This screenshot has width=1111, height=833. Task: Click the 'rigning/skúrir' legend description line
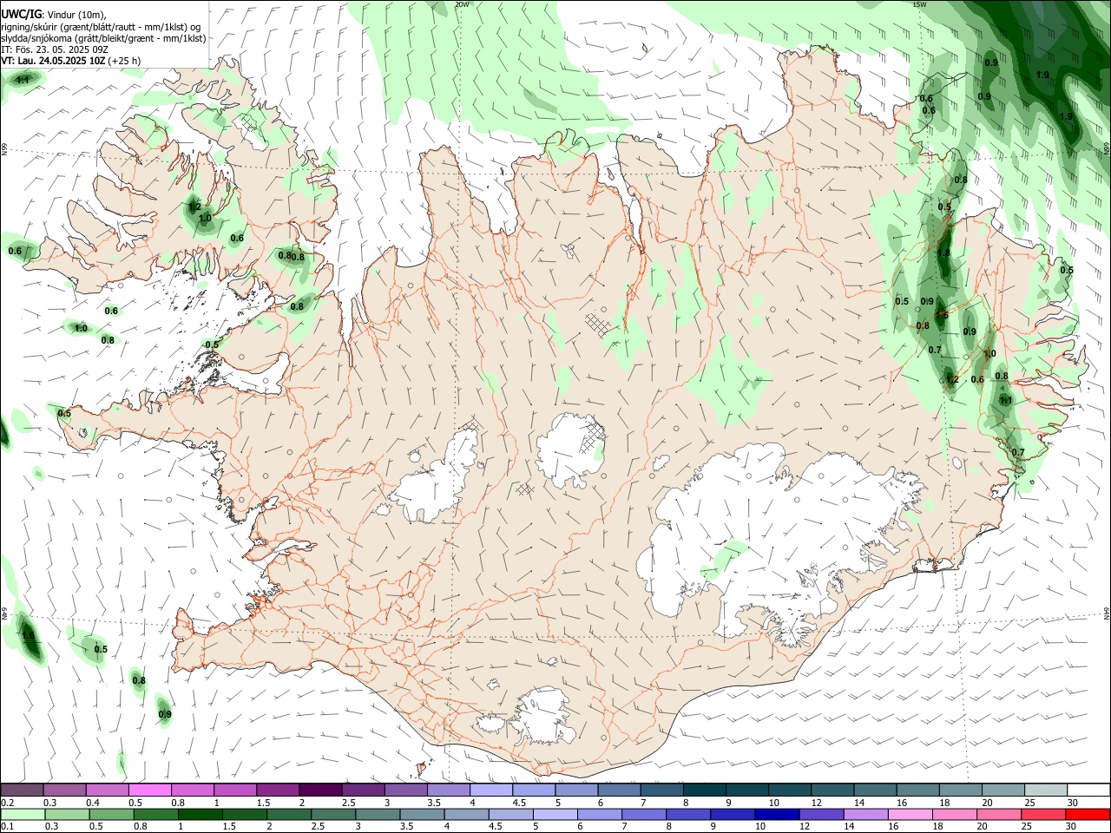point(100,26)
